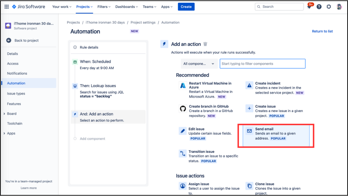The image size is (348, 196).
Task: Open the notifications bell icon
Action: point(309,6)
